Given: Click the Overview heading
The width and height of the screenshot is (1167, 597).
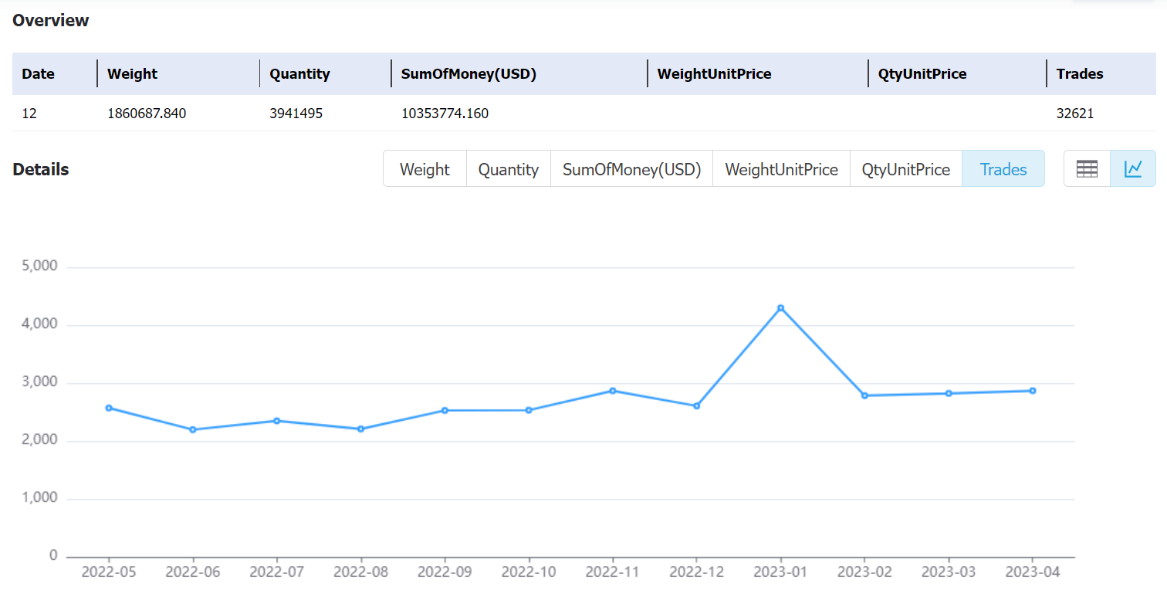Looking at the screenshot, I should 51,21.
